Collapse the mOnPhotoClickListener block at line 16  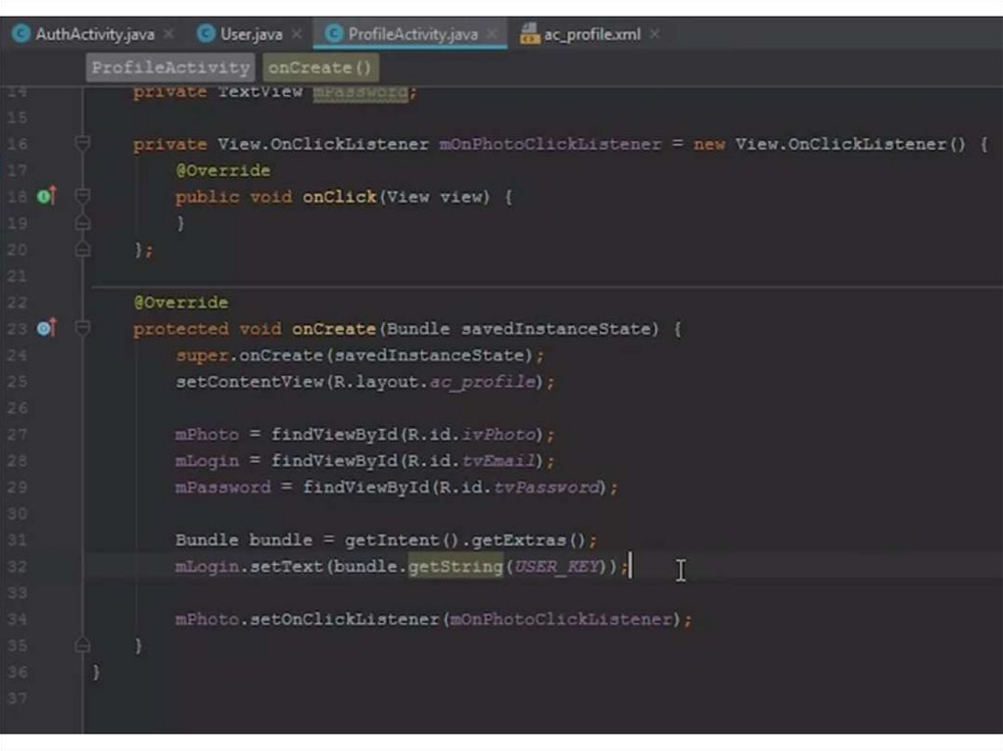[82, 143]
